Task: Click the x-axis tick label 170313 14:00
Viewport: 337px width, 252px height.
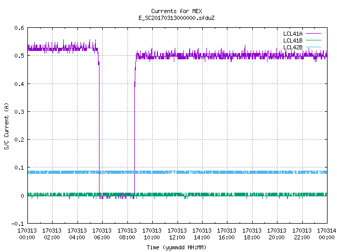Action: (202, 234)
